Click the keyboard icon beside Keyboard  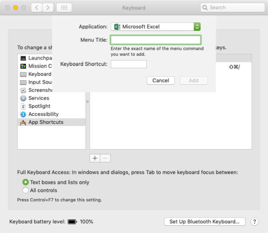pos(23,74)
